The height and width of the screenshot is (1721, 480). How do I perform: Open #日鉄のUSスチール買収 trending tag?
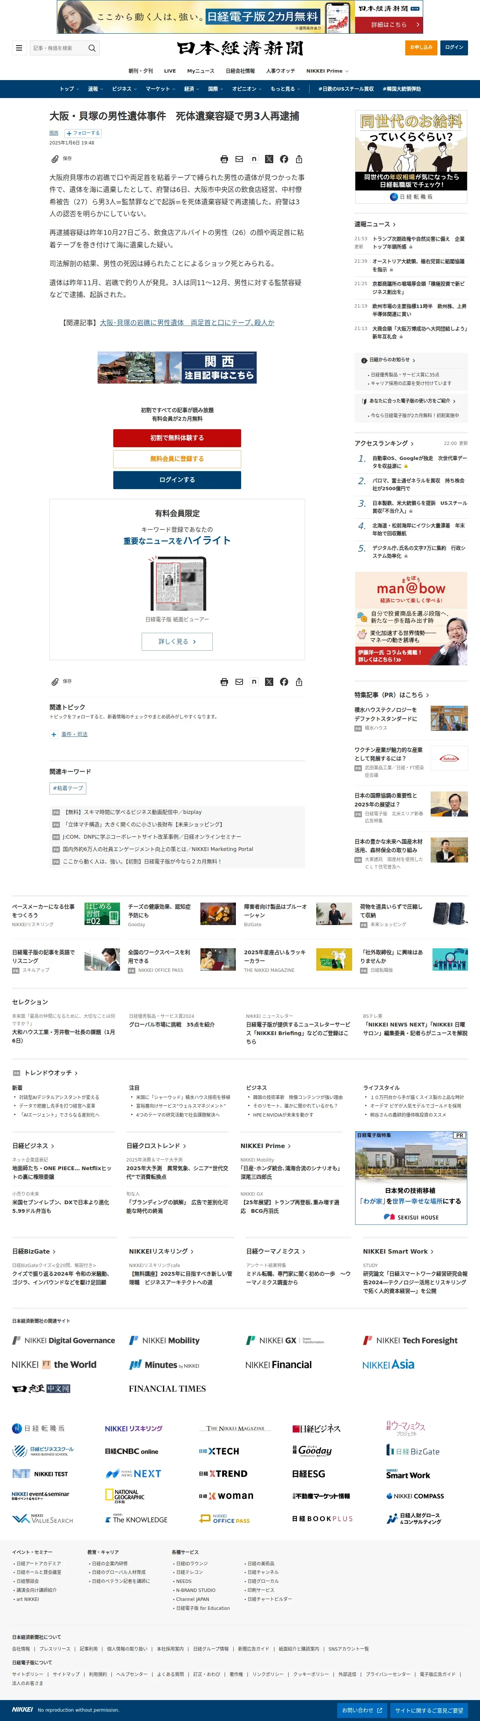click(346, 89)
